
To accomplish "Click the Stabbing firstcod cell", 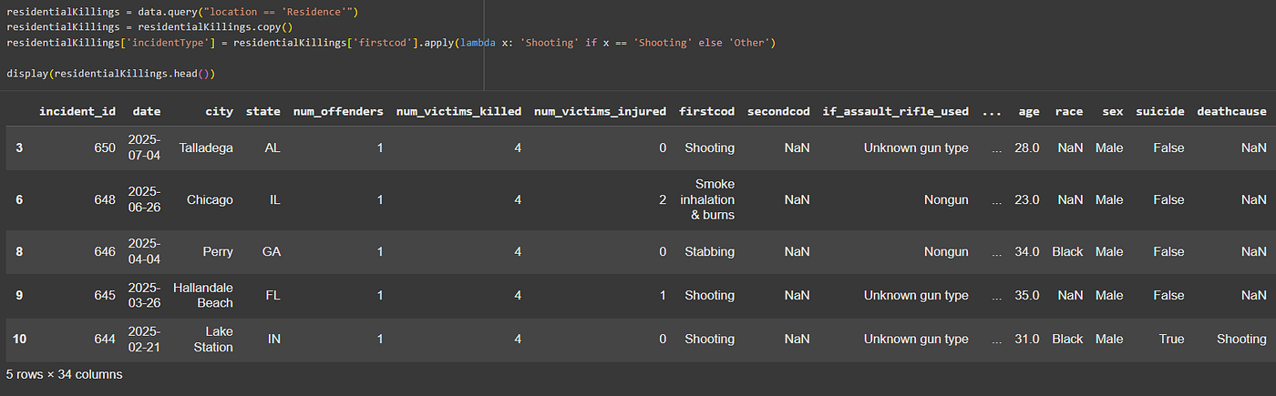I will (x=707, y=251).
